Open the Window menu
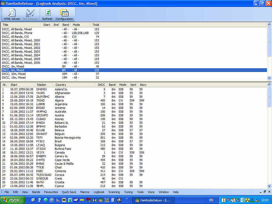 [164, 192]
